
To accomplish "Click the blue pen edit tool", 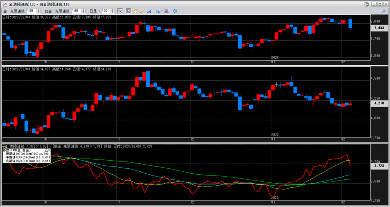I will pyautogui.click(x=149, y=11).
